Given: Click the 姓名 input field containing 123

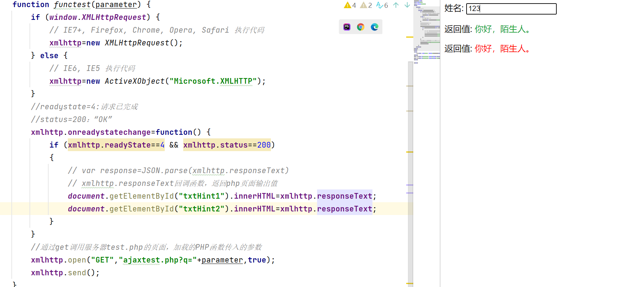Looking at the screenshot, I should [x=511, y=9].
